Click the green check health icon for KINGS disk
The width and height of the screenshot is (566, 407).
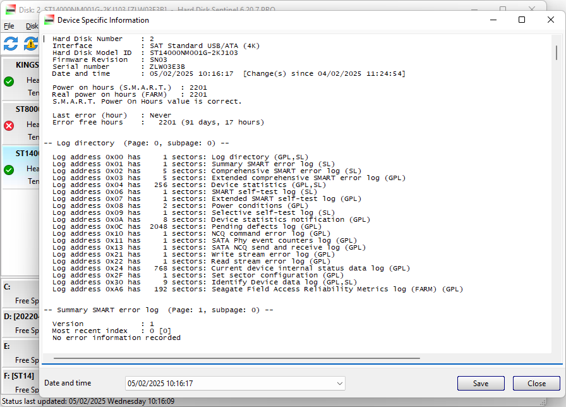9,82
